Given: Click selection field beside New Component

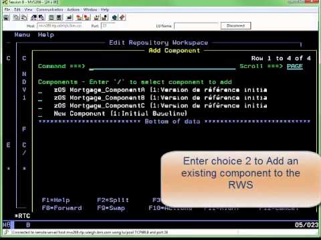Looking at the screenshot, I should pos(40,114).
